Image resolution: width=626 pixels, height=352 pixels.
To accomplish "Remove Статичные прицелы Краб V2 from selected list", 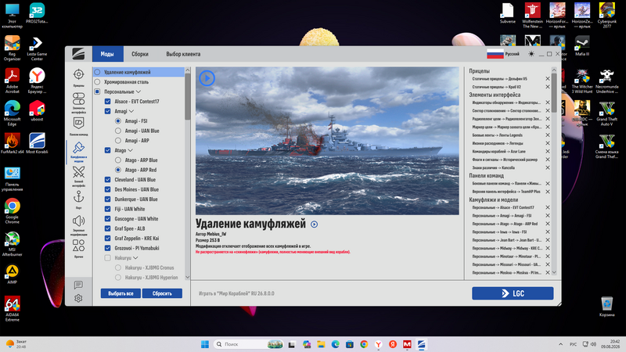I will click(548, 87).
